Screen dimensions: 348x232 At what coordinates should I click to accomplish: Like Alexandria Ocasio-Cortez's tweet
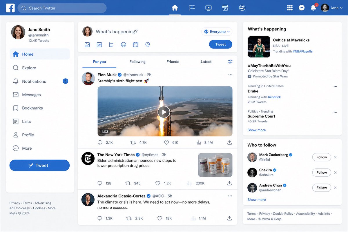(x=159, y=218)
